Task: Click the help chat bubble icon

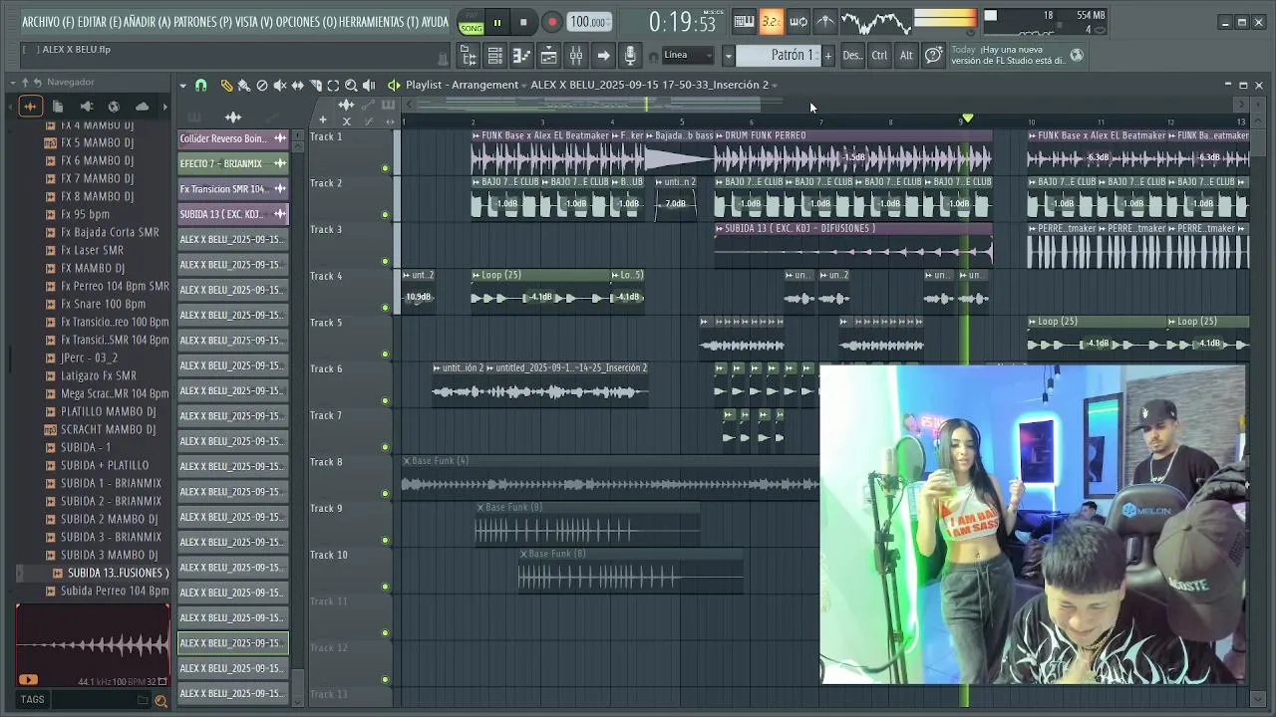Action: 933,56
